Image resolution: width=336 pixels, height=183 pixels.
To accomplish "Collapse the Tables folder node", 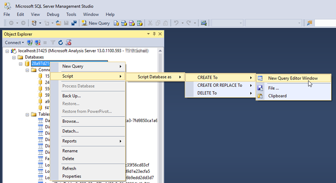I will coord(27,115).
